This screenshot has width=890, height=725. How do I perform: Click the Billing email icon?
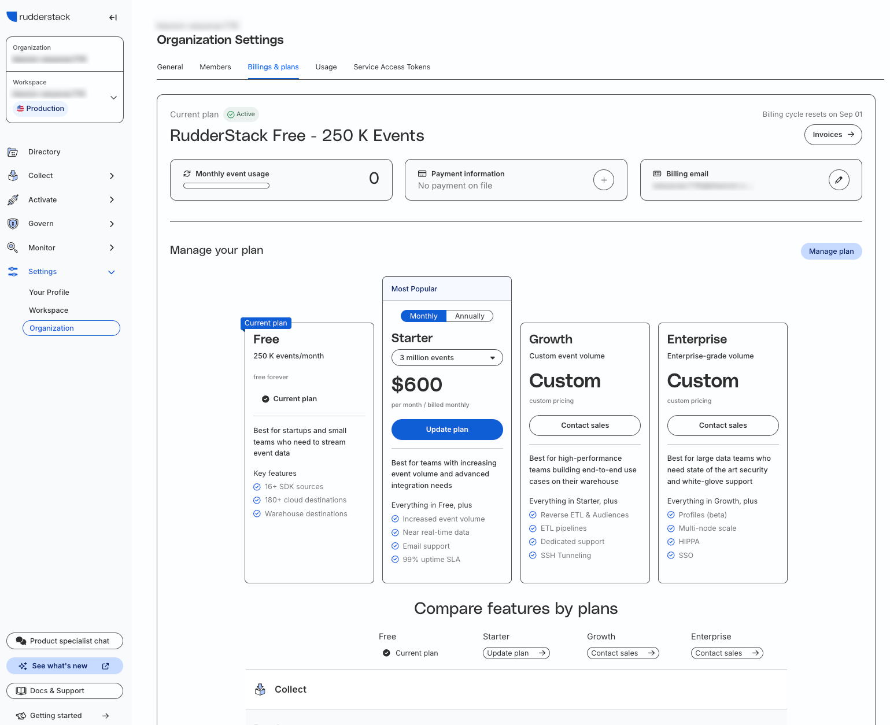point(657,173)
